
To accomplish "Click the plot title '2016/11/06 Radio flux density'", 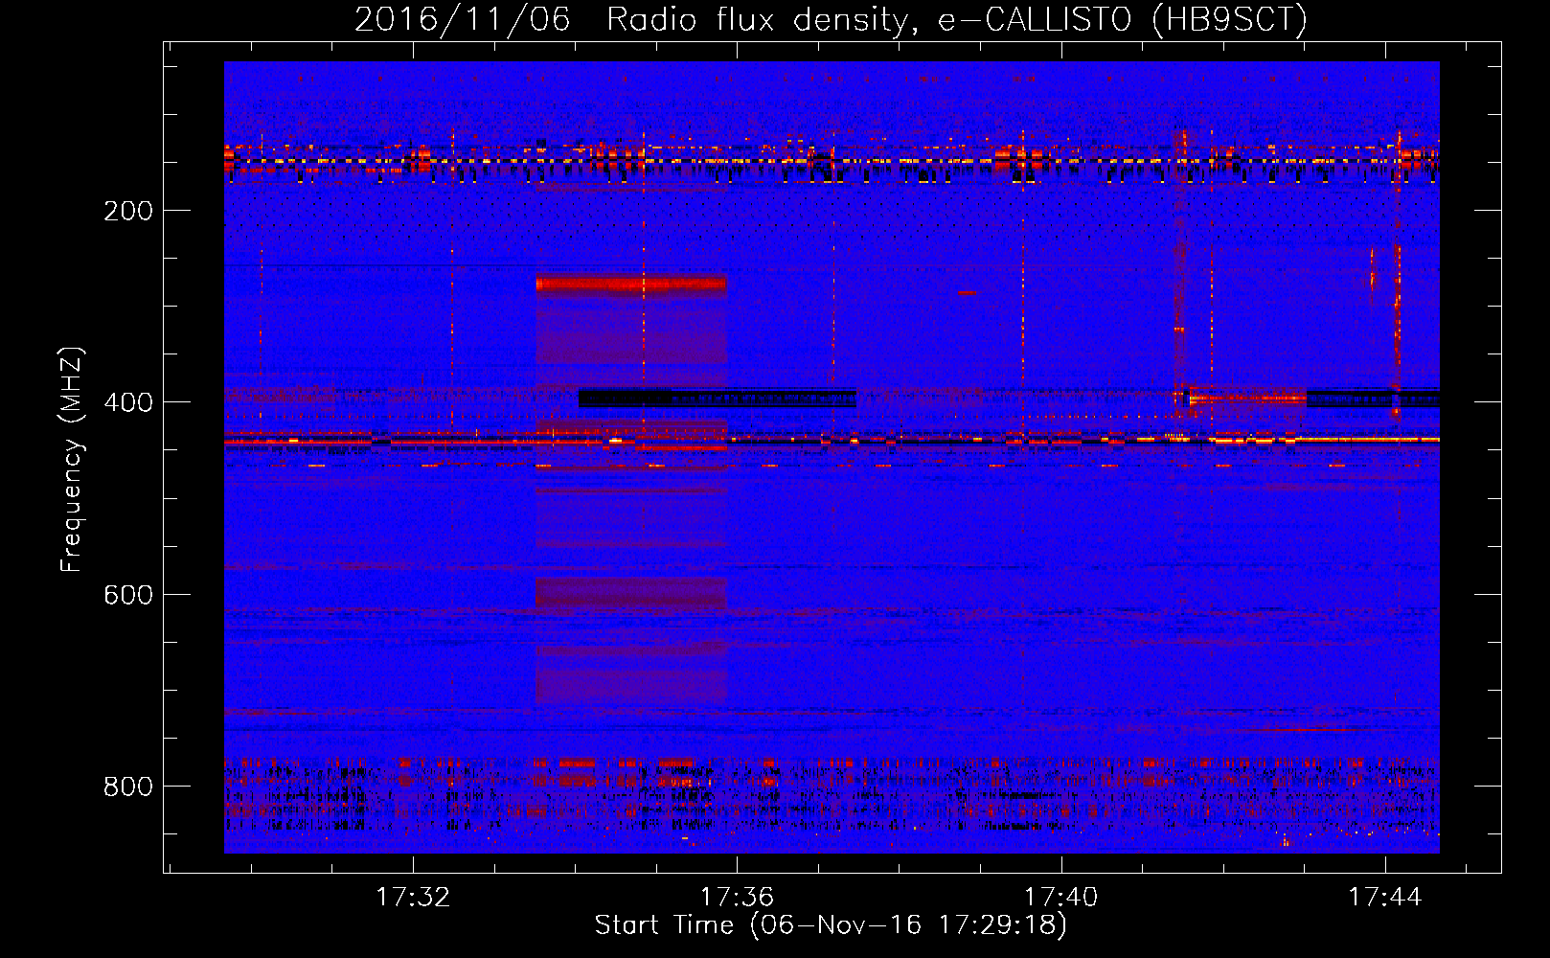I will (831, 19).
